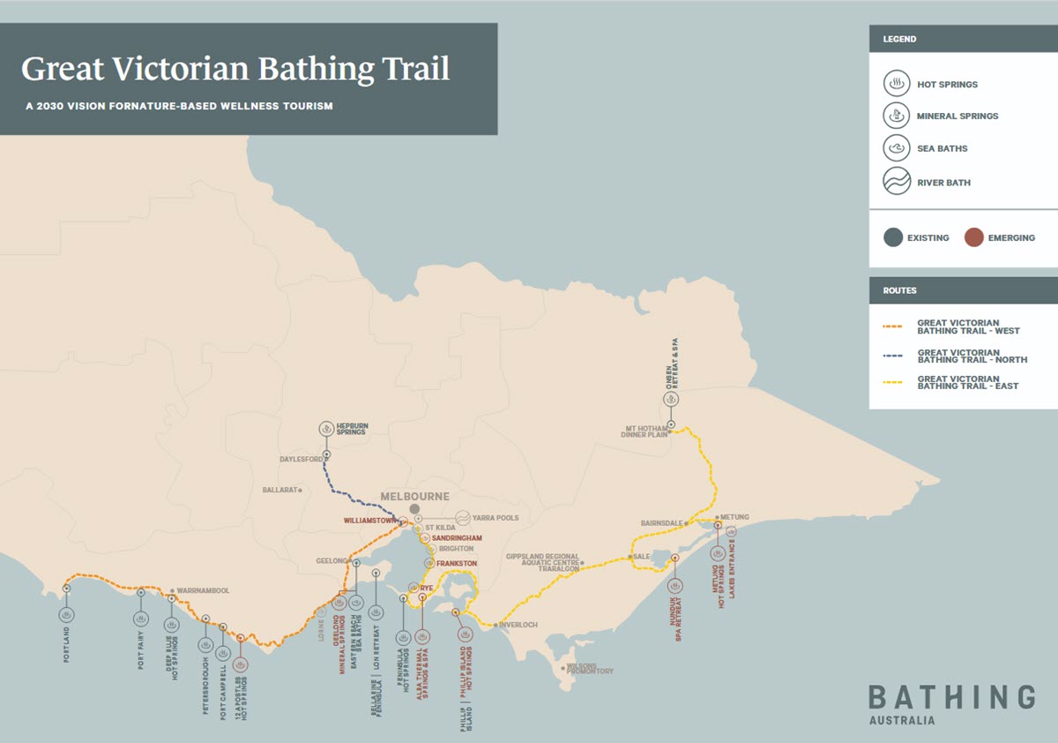Click the Melbourne city marker dot
Screen dimensions: 1058x743
point(414,509)
